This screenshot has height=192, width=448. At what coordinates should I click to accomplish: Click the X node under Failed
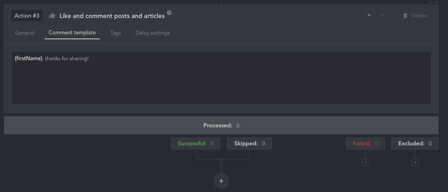[366, 163]
